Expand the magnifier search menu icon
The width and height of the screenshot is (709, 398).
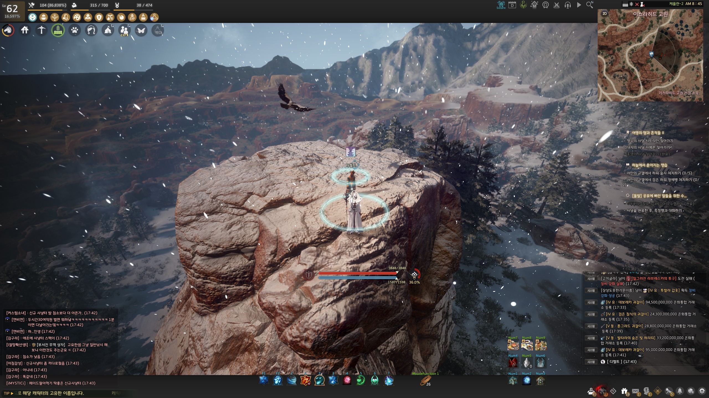pyautogui.click(x=589, y=5)
